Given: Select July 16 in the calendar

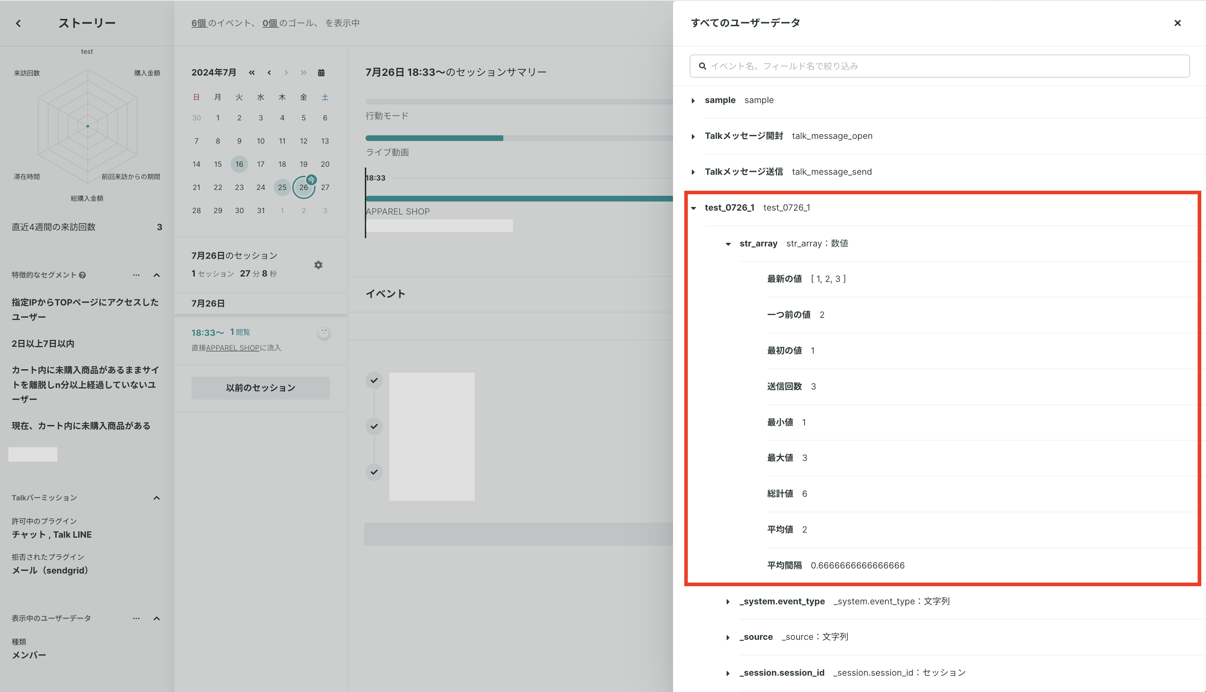Looking at the screenshot, I should pyautogui.click(x=239, y=164).
